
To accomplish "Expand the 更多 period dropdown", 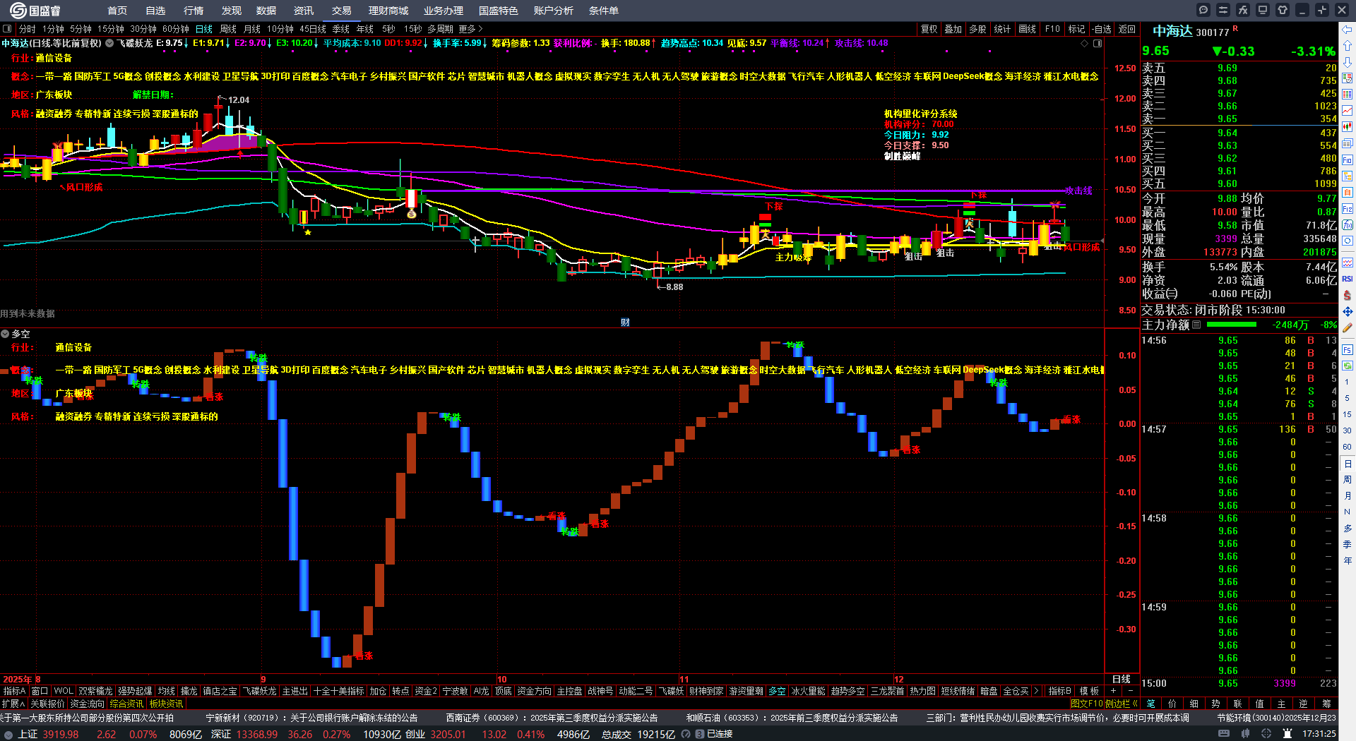I will [x=470, y=29].
